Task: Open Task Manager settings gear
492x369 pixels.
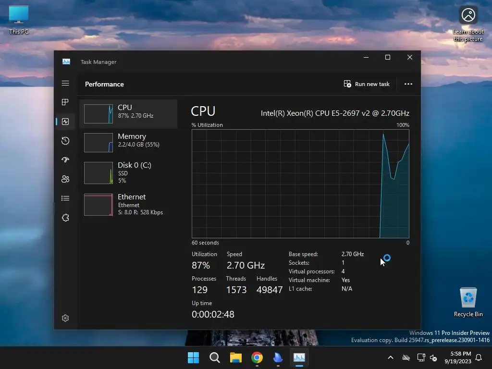Action: click(65, 318)
